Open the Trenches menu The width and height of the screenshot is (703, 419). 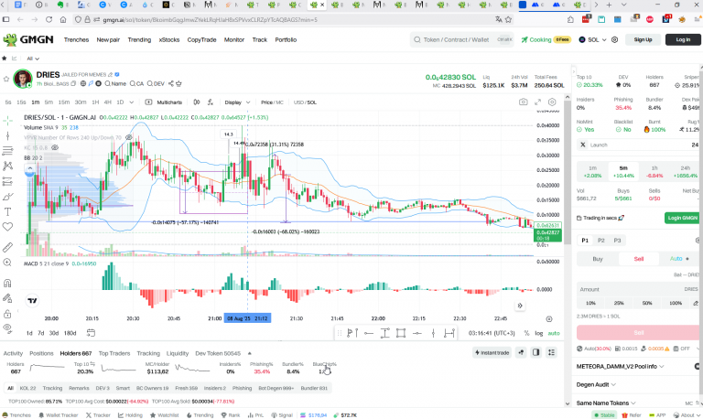click(76, 40)
